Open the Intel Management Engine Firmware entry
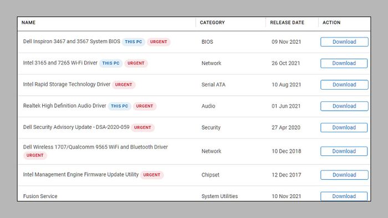388x218 pixels. (x=81, y=174)
